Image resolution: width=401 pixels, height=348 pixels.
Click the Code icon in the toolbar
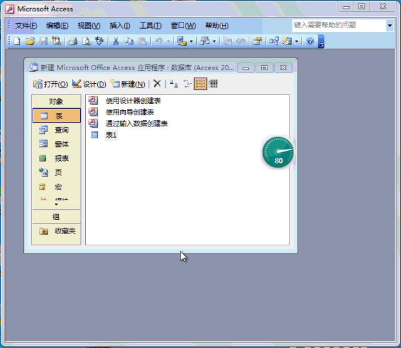click(227, 41)
